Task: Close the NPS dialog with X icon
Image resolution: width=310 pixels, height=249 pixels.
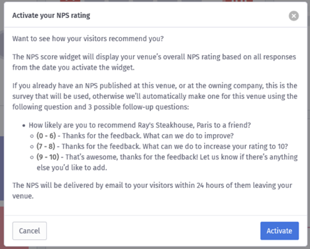Action: 293,16
